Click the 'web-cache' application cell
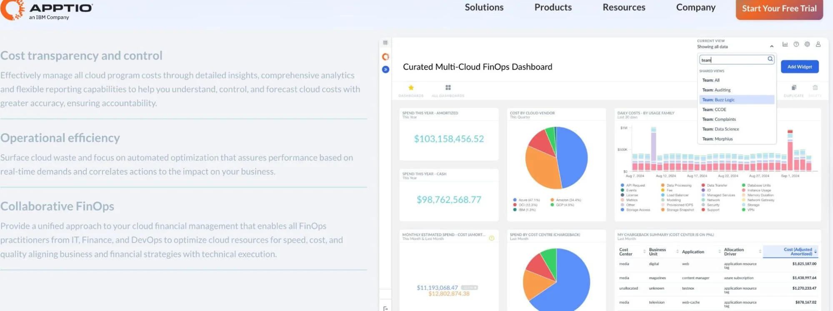Viewport: 833px width, 311px height. click(691, 303)
